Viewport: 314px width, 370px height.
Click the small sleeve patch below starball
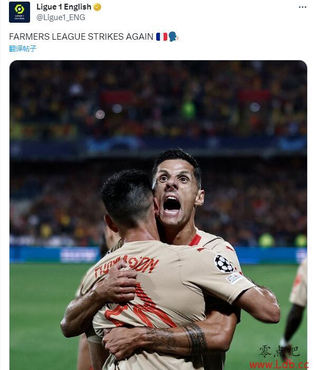click(234, 277)
